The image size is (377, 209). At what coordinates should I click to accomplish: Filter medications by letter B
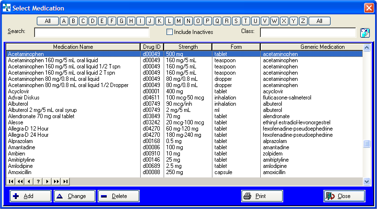[73, 21]
